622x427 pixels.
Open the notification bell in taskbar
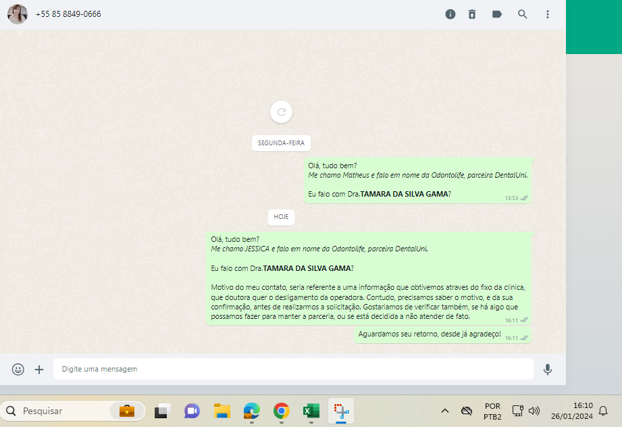pyautogui.click(x=603, y=411)
